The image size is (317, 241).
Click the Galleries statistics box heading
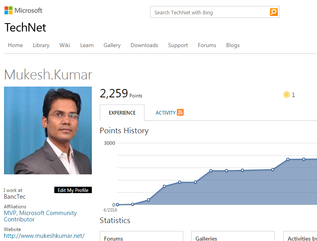point(206,239)
